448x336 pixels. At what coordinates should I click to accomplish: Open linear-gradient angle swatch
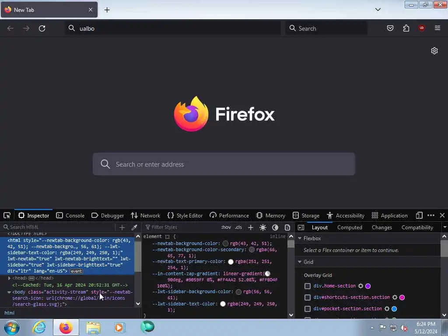click(267, 274)
